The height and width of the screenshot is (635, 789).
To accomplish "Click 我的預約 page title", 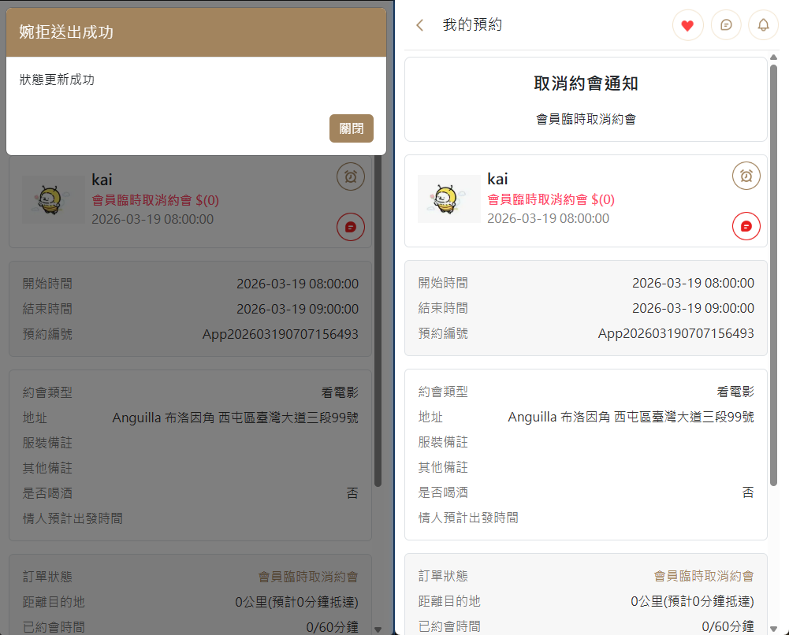I will tap(472, 24).
